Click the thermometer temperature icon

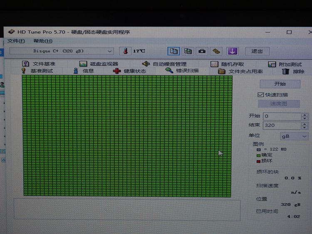[125, 51]
